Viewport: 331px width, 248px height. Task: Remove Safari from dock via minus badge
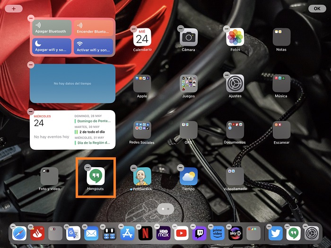coord(13,226)
